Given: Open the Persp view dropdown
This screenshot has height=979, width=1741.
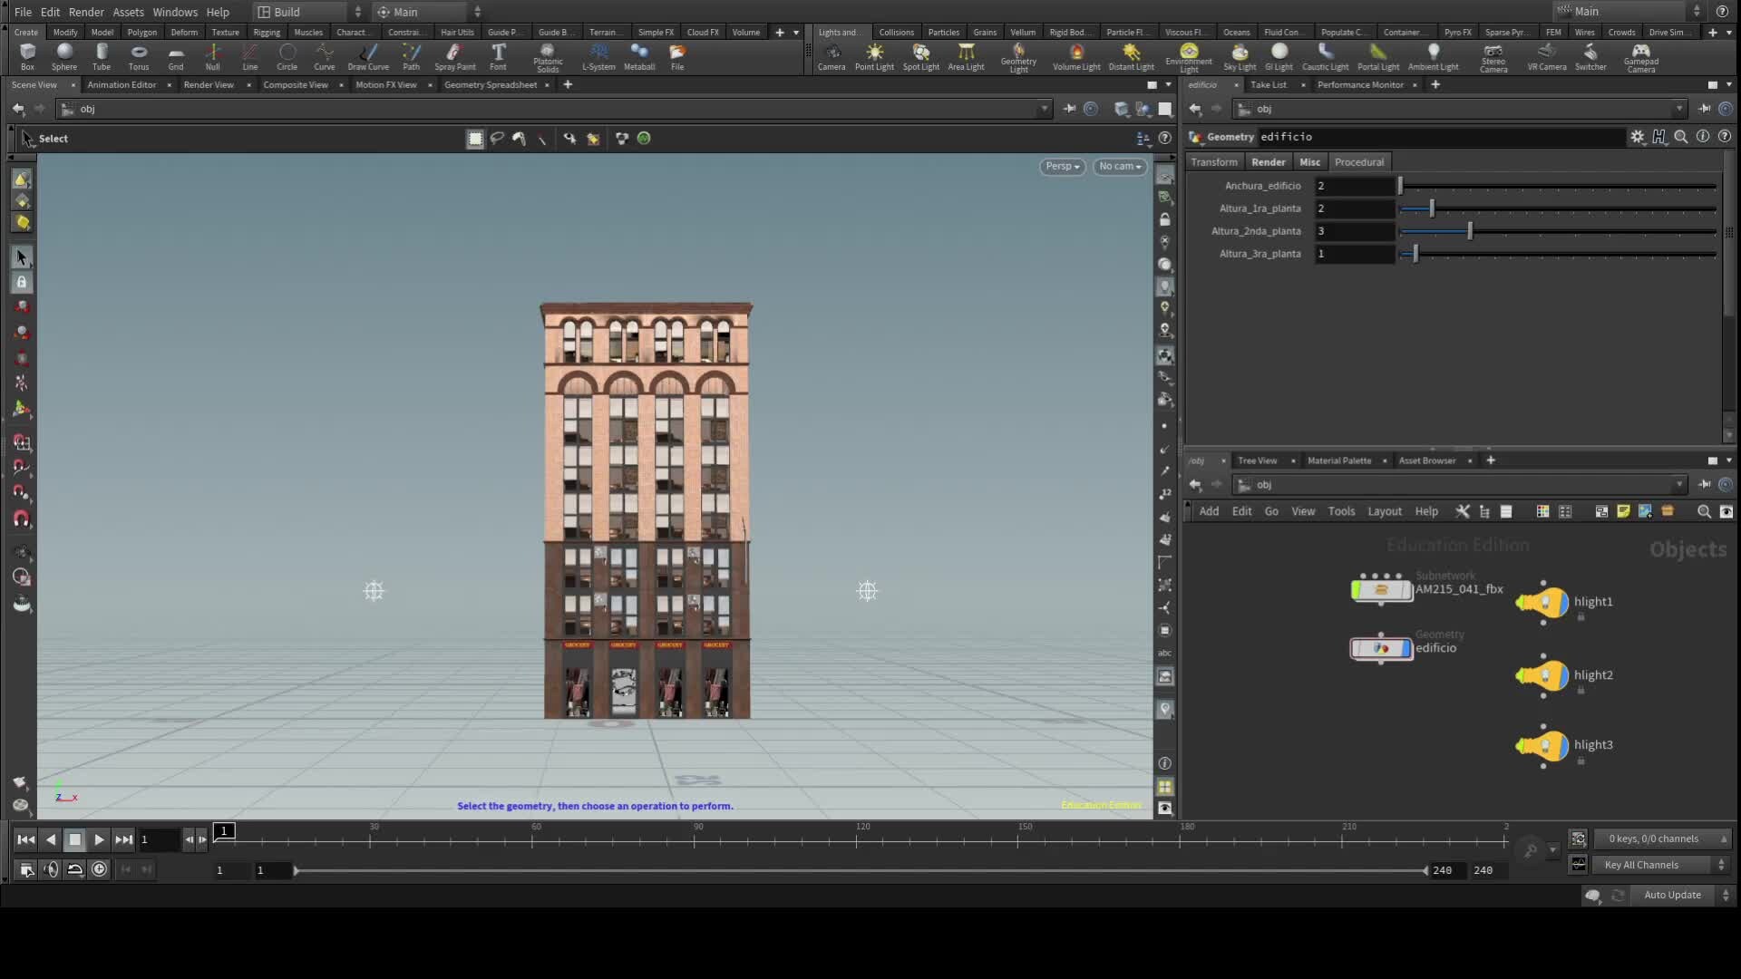Looking at the screenshot, I should click(x=1061, y=166).
